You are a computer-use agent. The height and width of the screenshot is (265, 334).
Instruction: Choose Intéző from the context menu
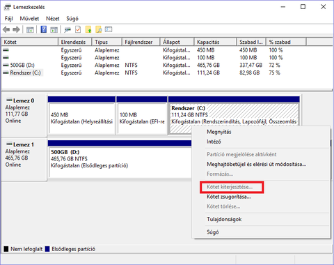(x=261, y=142)
